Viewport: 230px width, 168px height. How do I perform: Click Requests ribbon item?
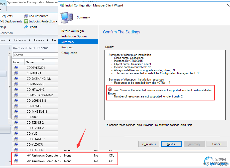pos(6,16)
